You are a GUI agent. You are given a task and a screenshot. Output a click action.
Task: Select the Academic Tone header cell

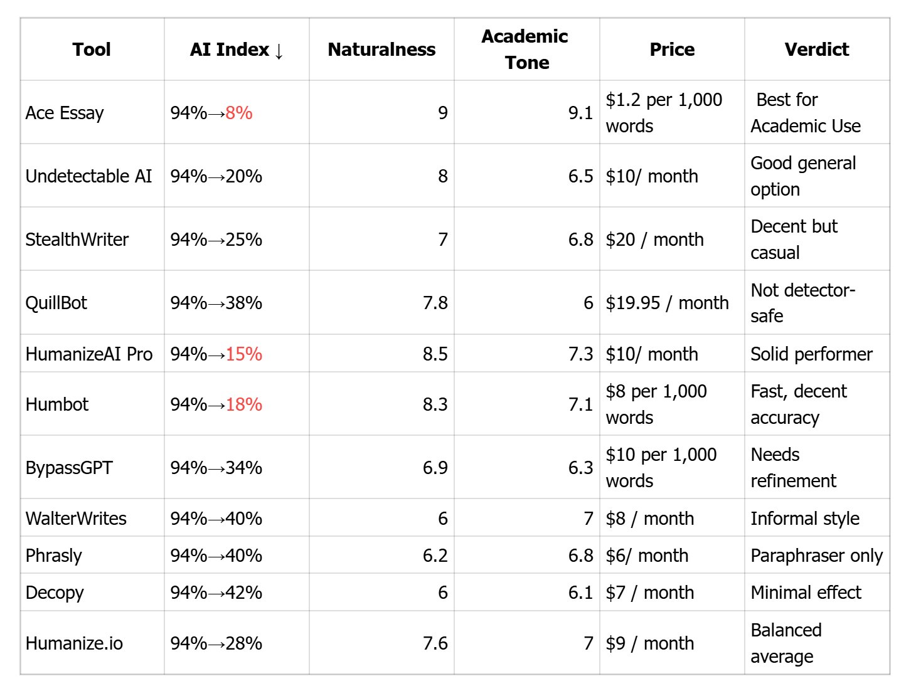526,50
